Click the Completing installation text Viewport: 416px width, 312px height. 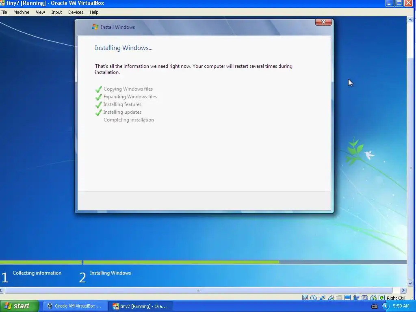pyautogui.click(x=129, y=120)
